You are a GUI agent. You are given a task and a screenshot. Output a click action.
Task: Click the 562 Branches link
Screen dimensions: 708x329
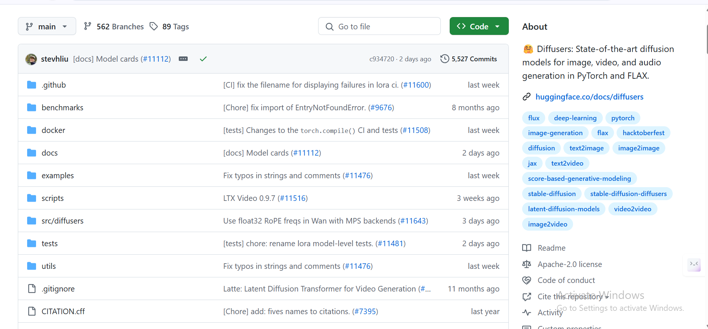coord(114,26)
